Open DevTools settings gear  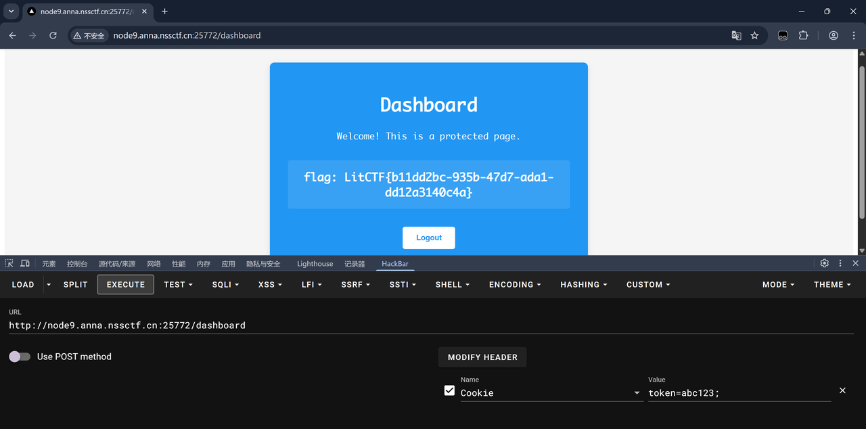click(x=824, y=263)
